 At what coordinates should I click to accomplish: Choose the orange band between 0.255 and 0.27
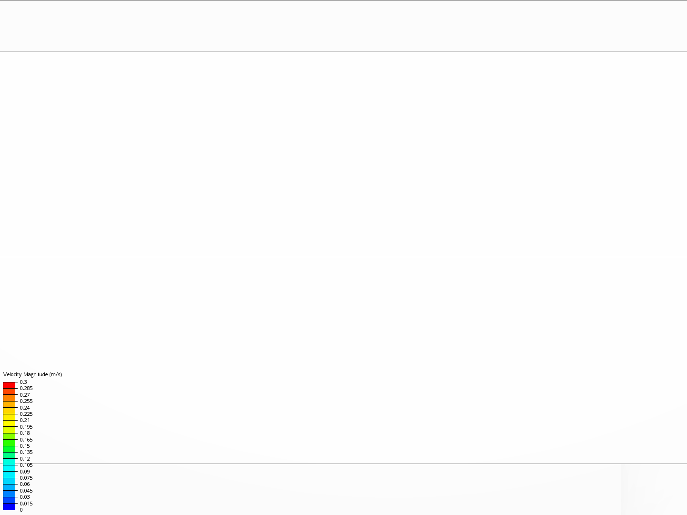tap(9, 398)
